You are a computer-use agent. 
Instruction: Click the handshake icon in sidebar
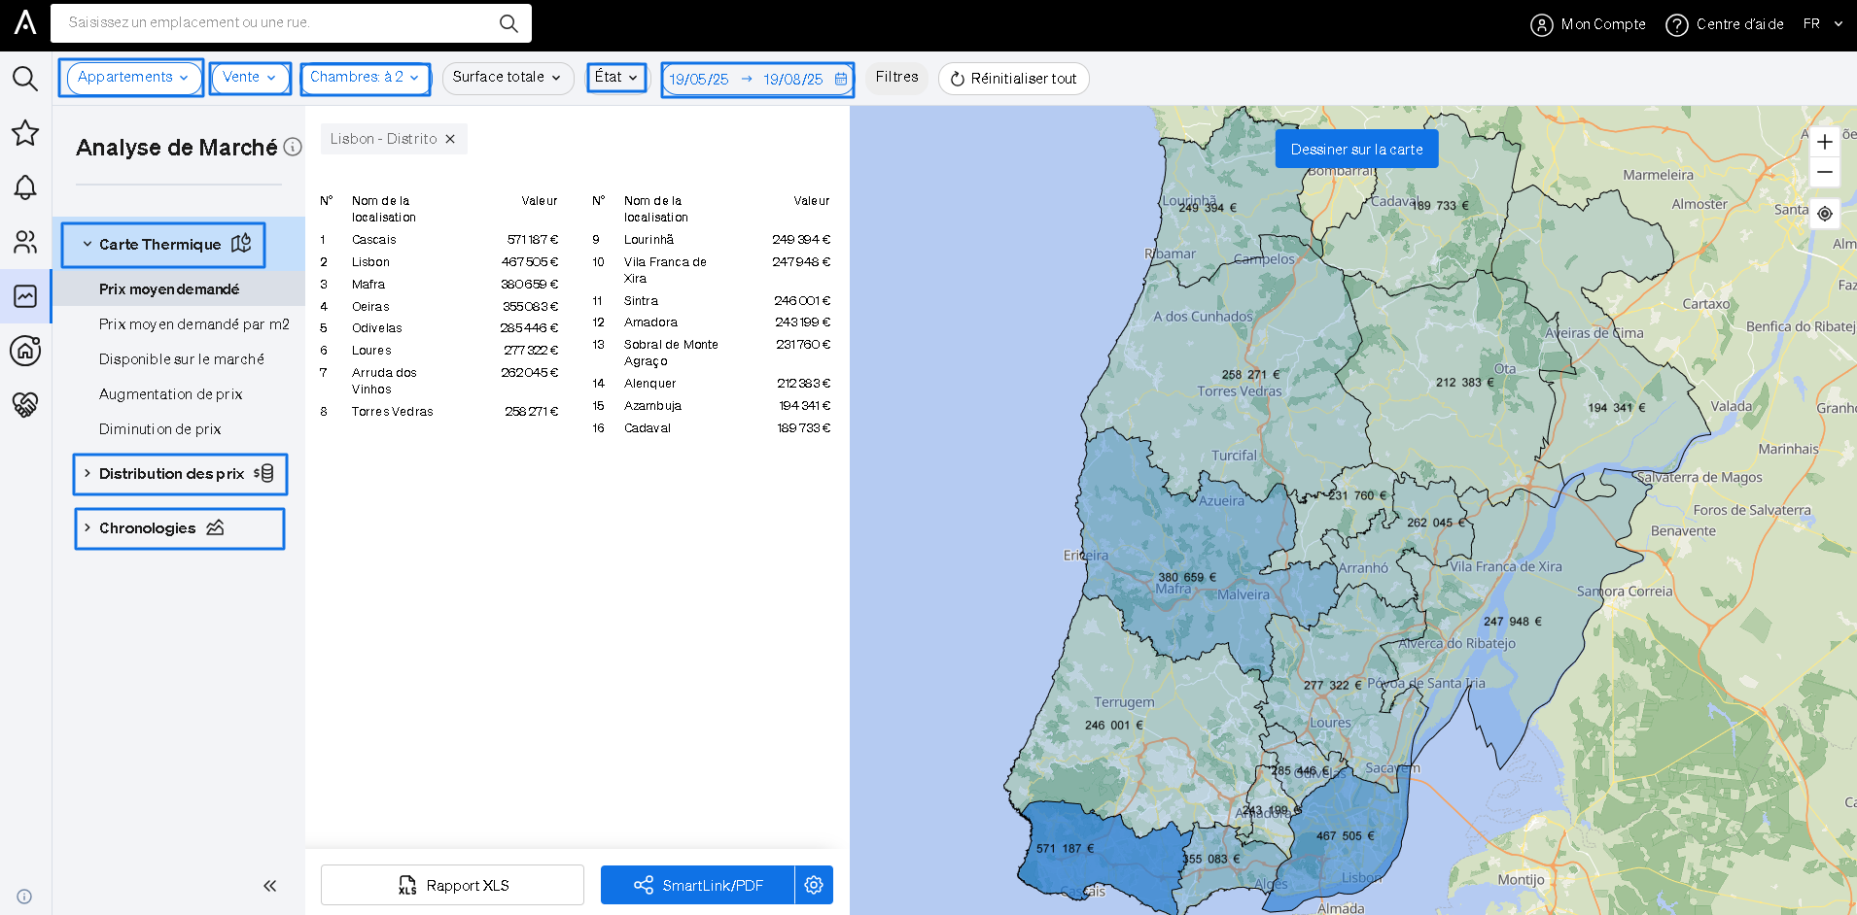pyautogui.click(x=25, y=405)
